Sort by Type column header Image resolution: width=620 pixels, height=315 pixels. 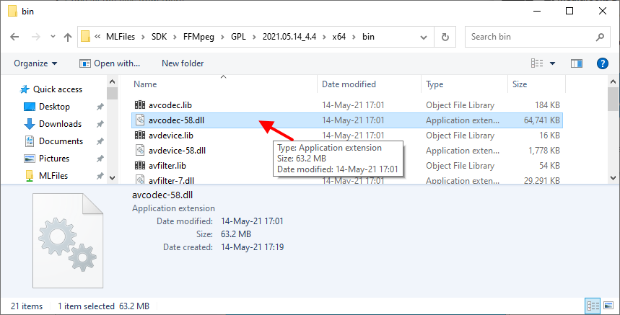435,84
